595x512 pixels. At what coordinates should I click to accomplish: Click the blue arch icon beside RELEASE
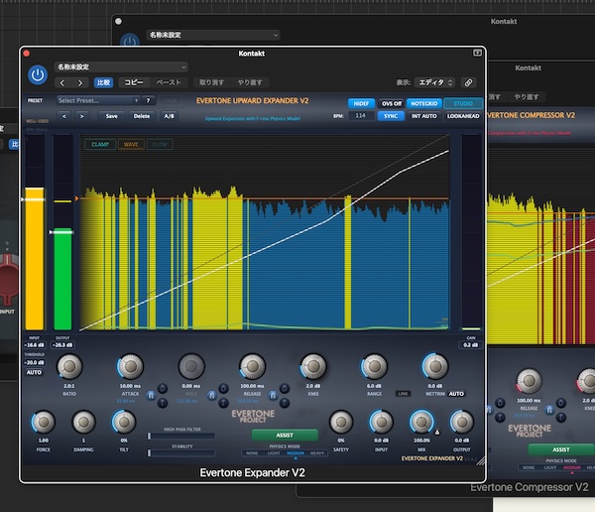[273, 395]
